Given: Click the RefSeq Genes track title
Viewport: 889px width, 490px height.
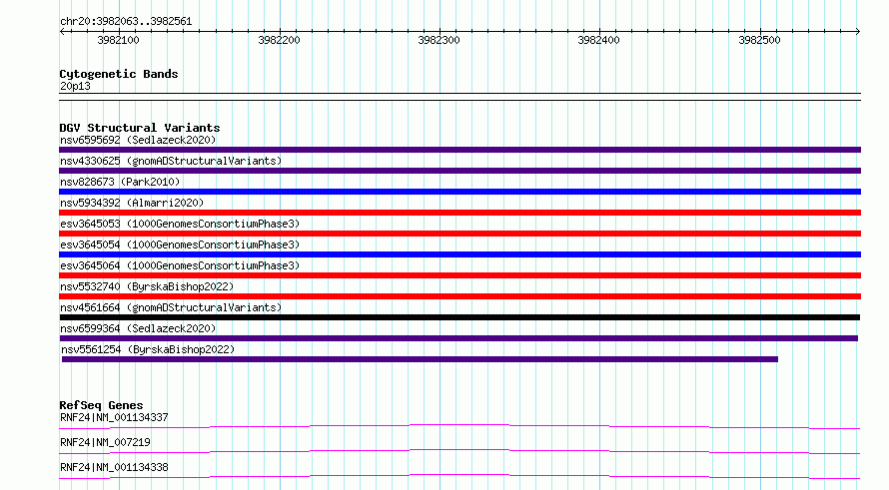Looking at the screenshot, I should pyautogui.click(x=101, y=405).
